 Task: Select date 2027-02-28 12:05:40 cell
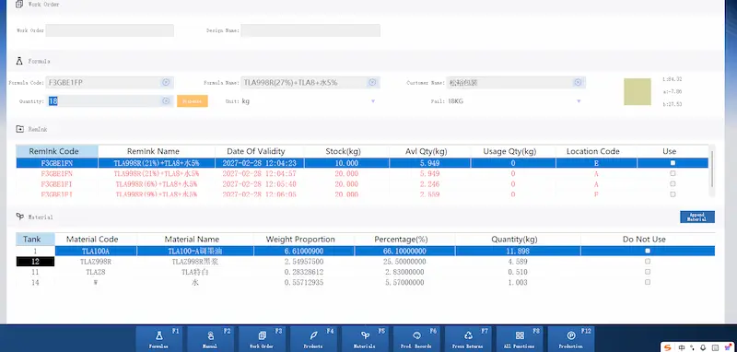tap(259, 183)
